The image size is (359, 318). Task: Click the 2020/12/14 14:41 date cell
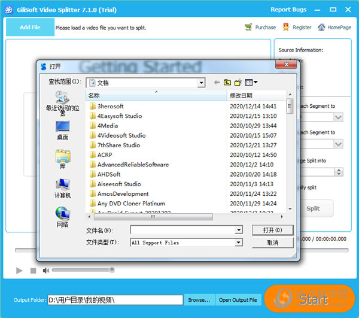(x=253, y=107)
